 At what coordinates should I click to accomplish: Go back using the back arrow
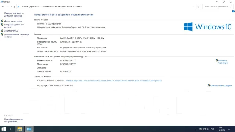click(3, 7)
